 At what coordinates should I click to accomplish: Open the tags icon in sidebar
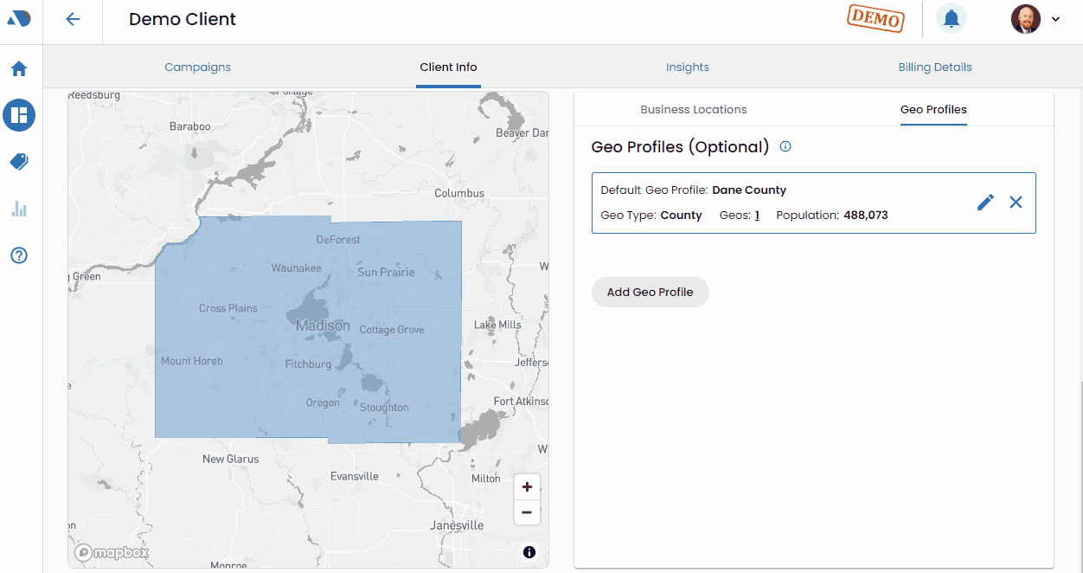[x=19, y=162]
